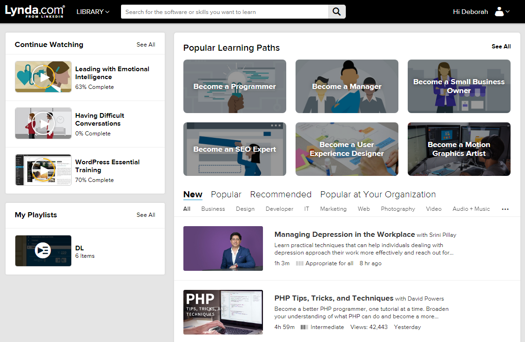Click the search input field
Viewport: 525px width, 342px height.
(225, 12)
